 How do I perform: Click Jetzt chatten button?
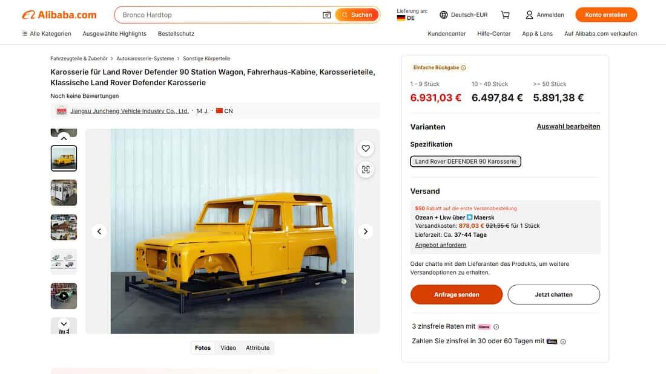coord(553,295)
